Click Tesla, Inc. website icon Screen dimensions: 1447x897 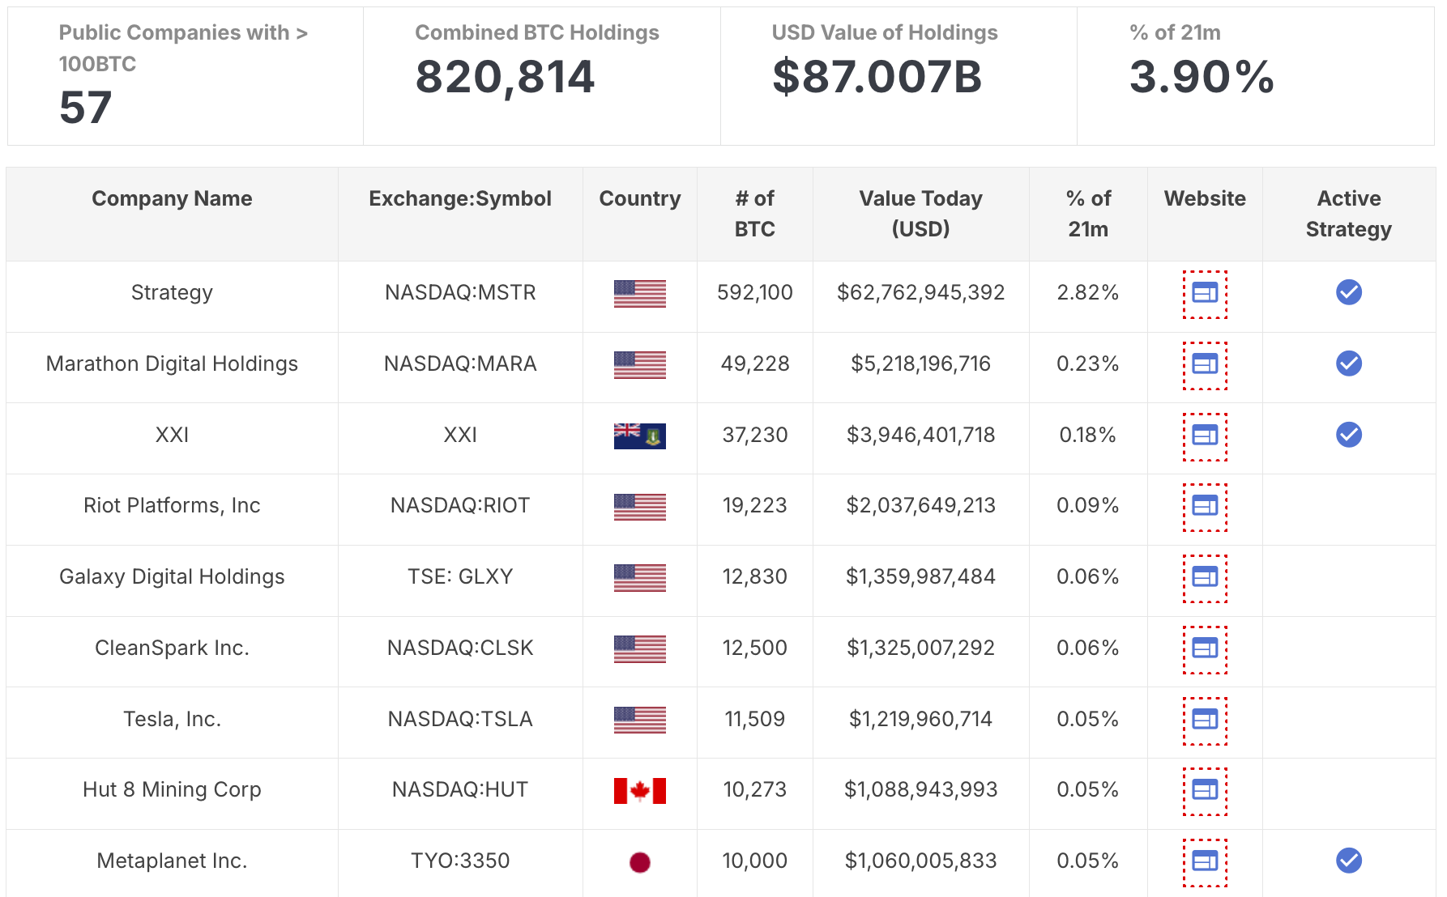pyautogui.click(x=1205, y=720)
